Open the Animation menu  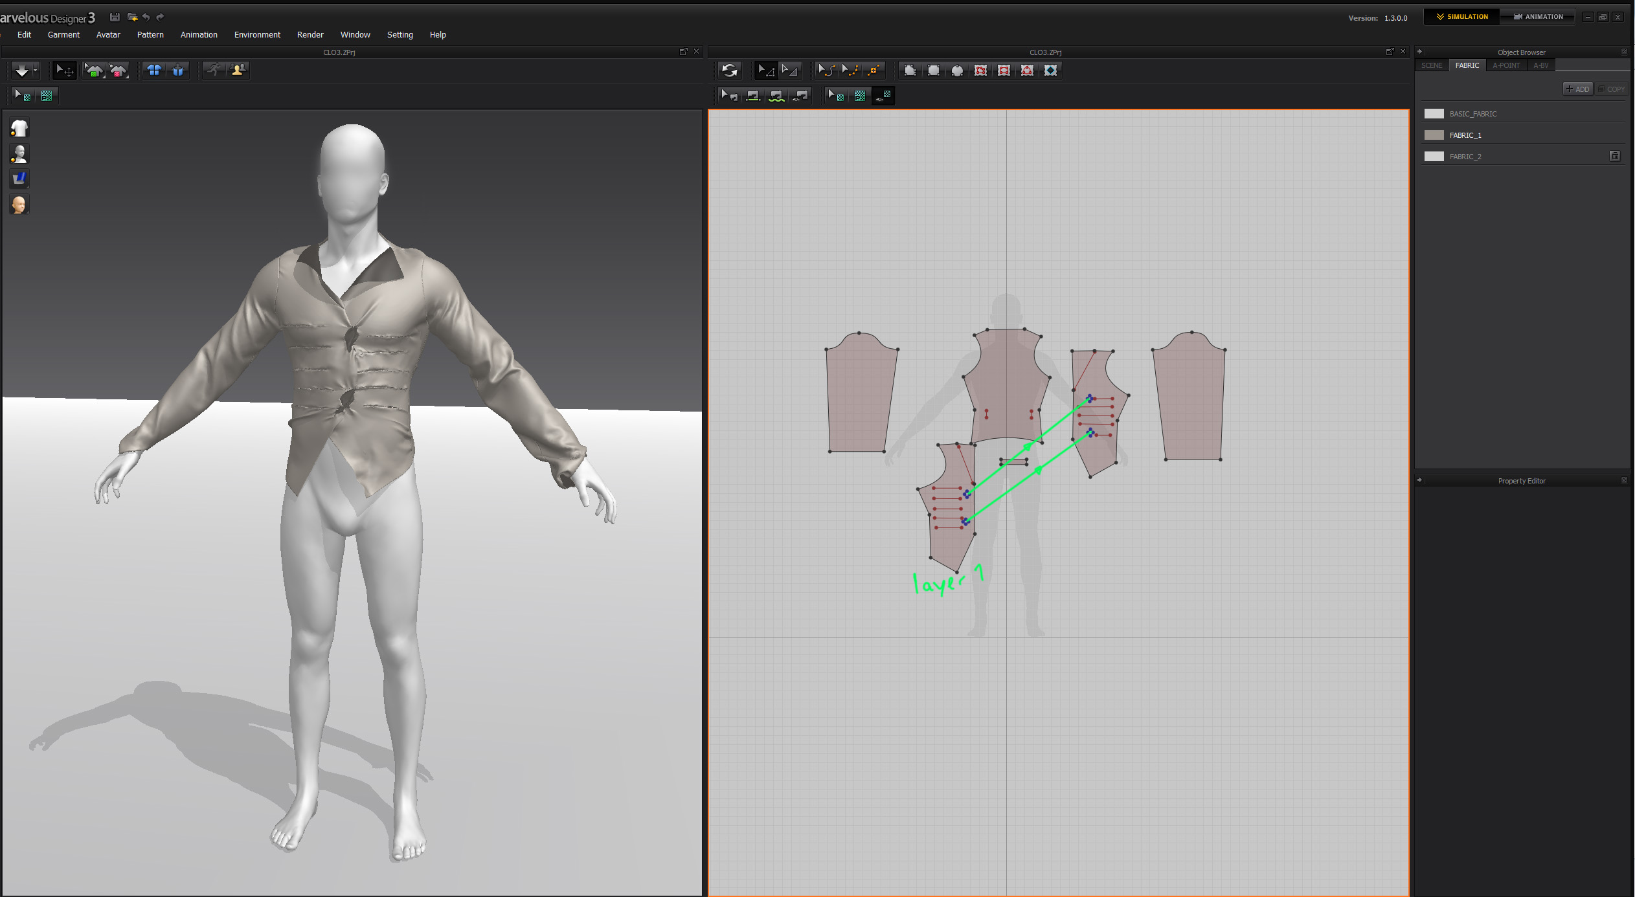(x=199, y=35)
